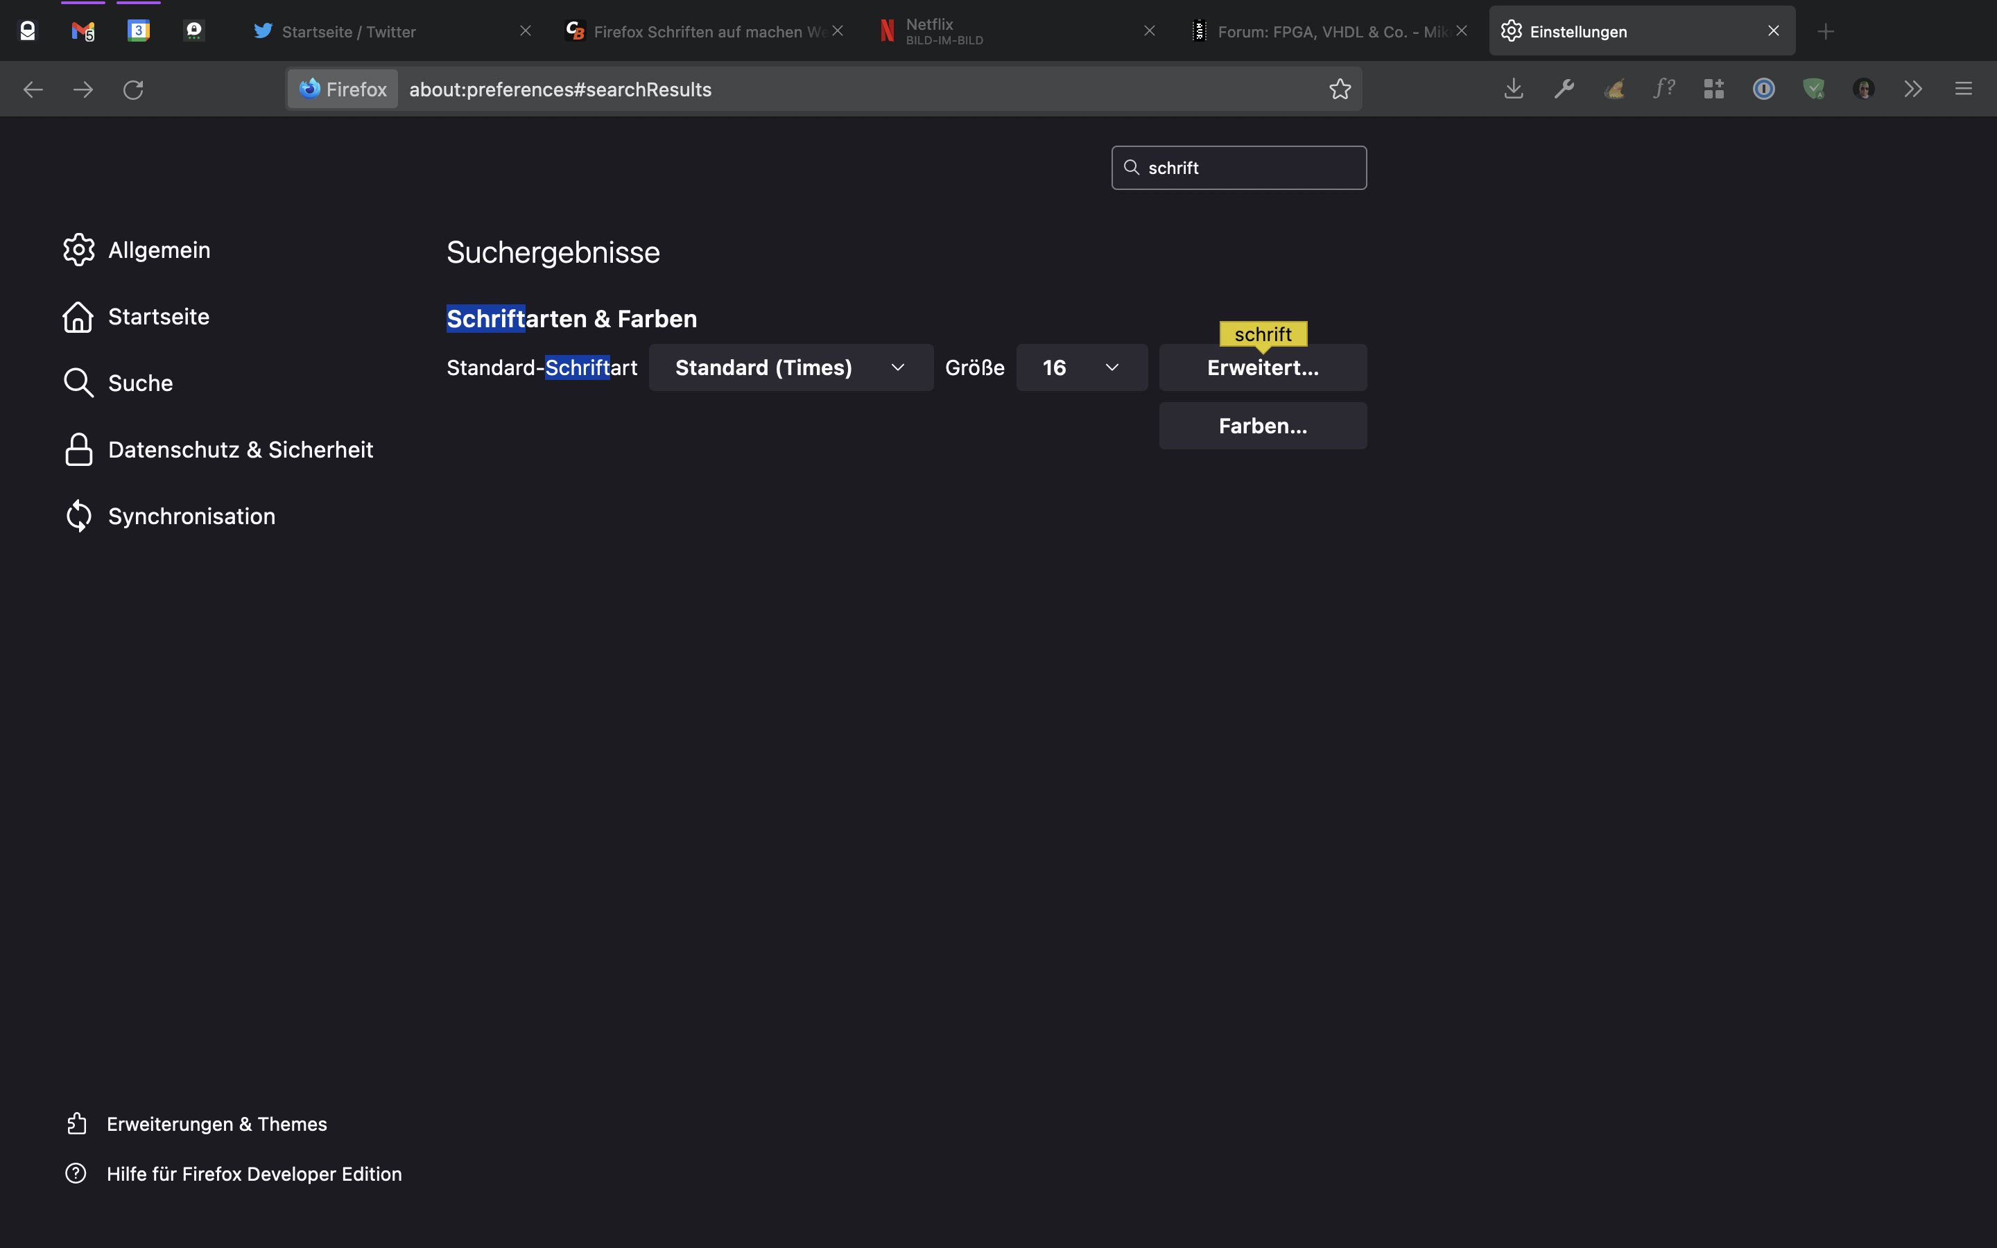Open the Farben... color settings

pos(1263,426)
